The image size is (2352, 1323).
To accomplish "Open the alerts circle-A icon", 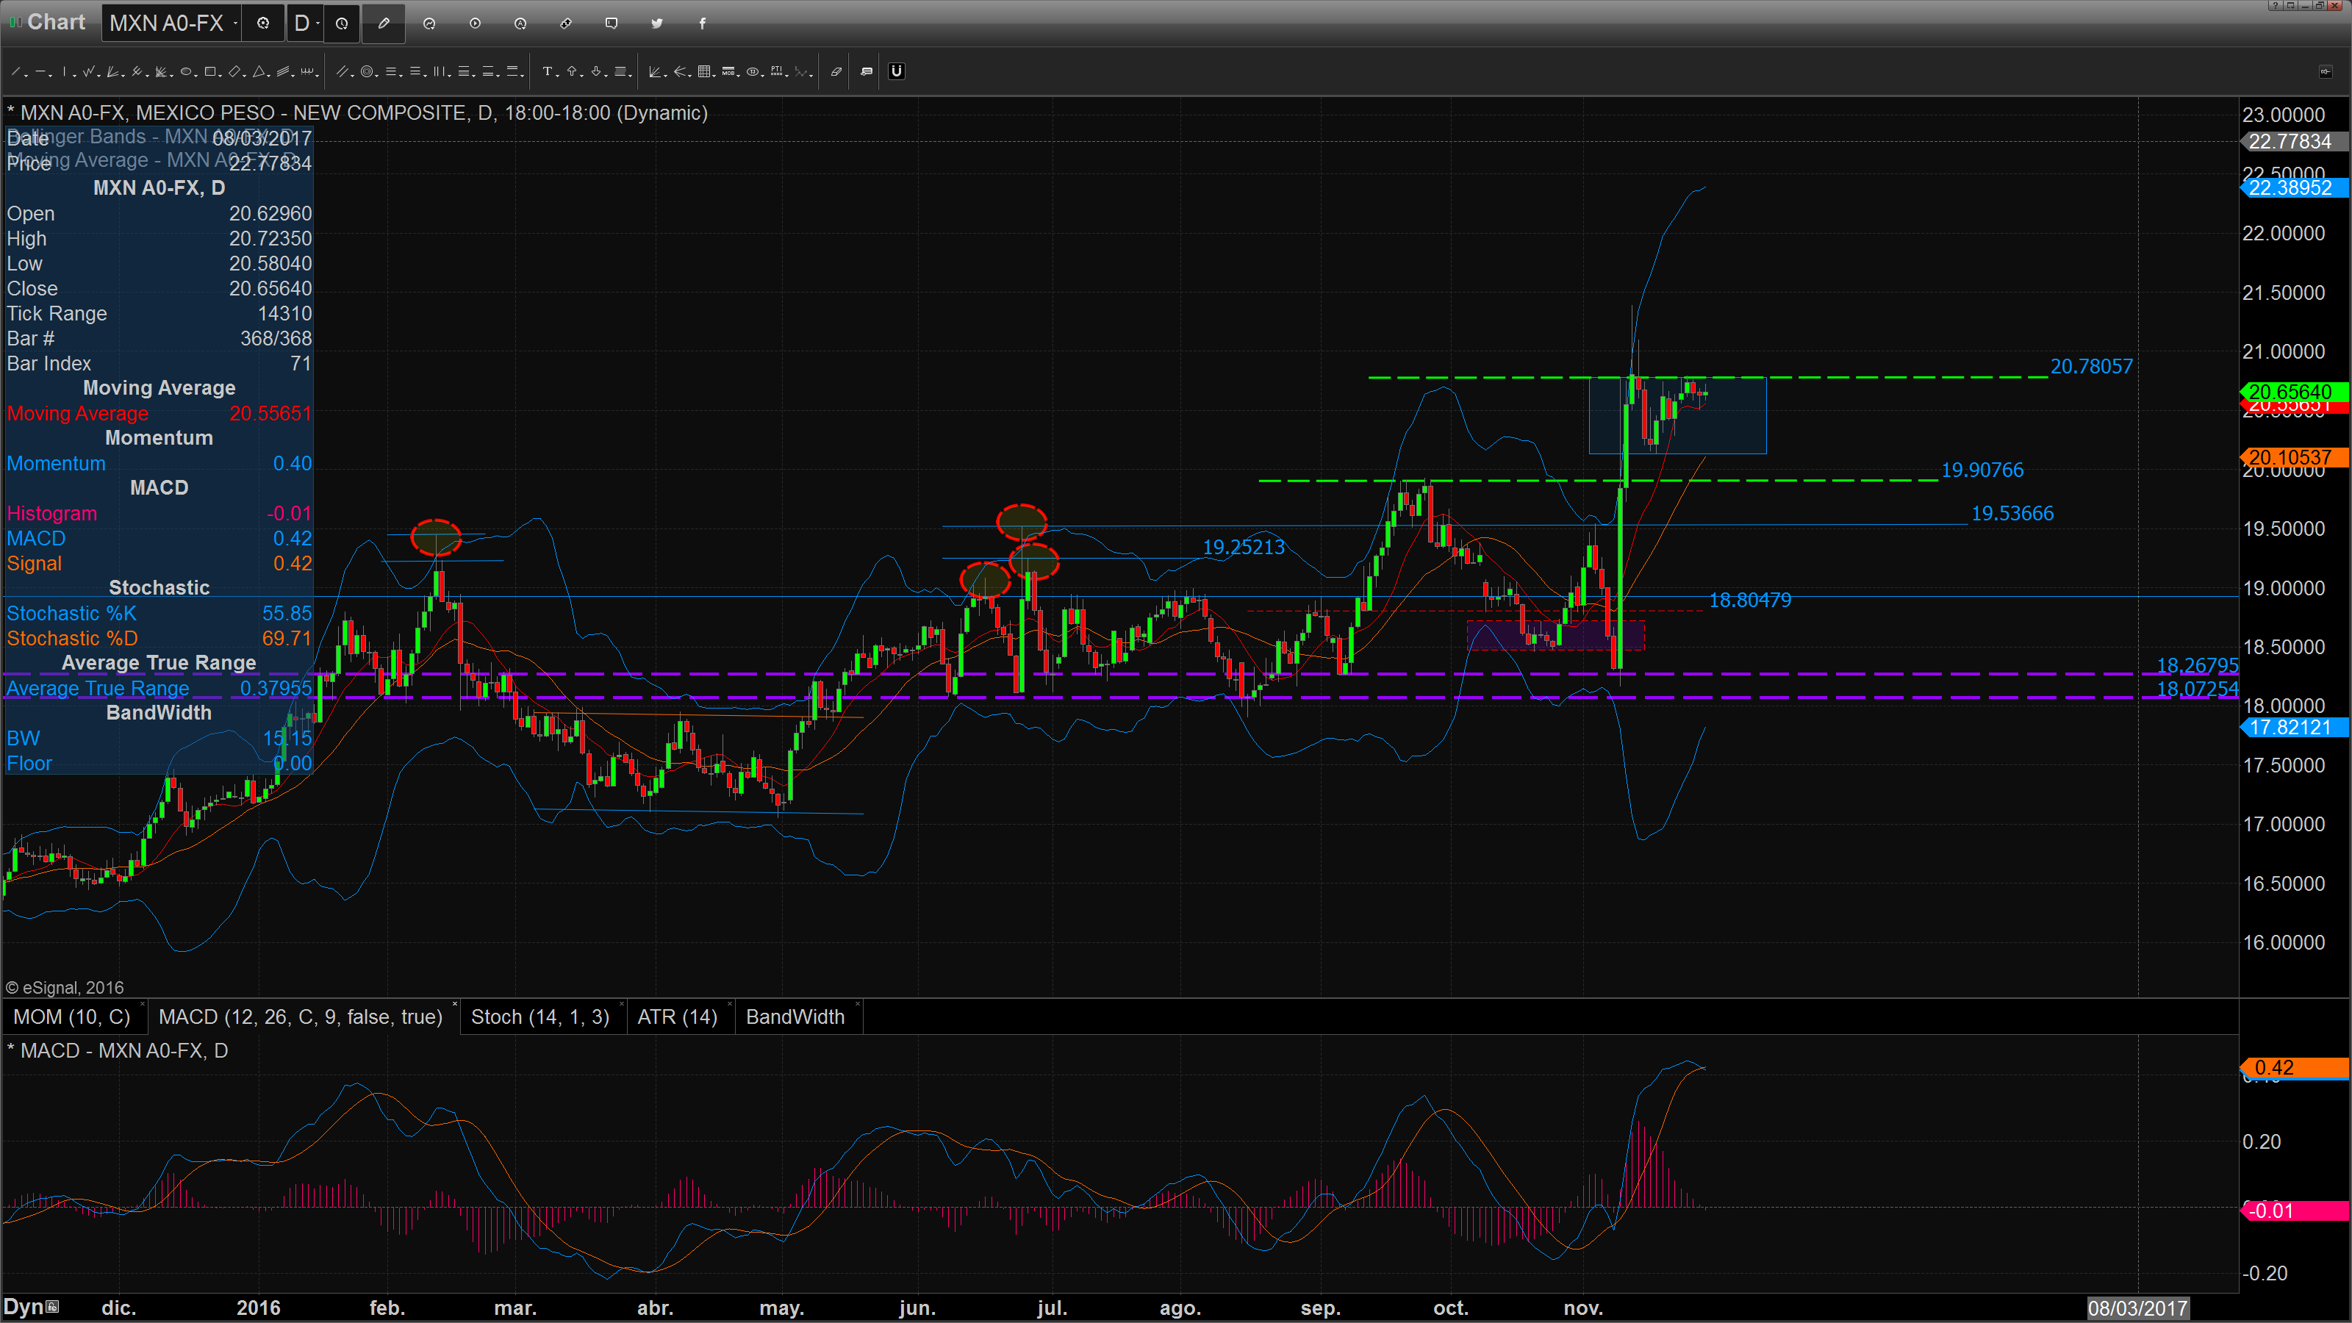I will 520,23.
